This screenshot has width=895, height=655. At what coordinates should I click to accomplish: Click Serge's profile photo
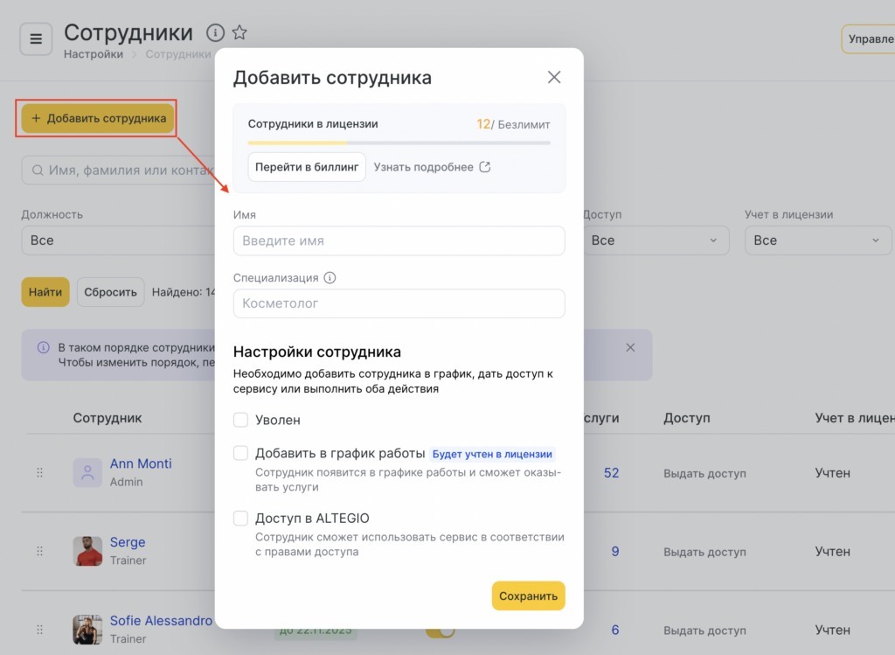[87, 551]
